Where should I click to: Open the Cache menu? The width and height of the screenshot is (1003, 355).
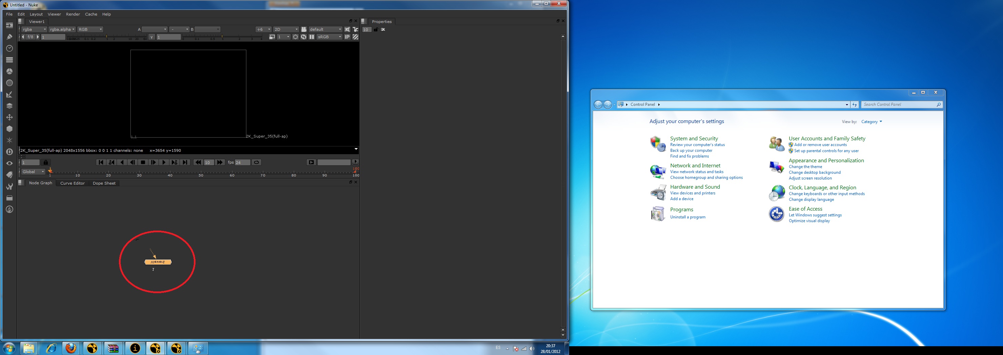[91, 15]
